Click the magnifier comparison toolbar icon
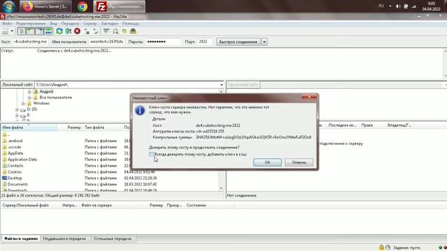 (115, 31)
